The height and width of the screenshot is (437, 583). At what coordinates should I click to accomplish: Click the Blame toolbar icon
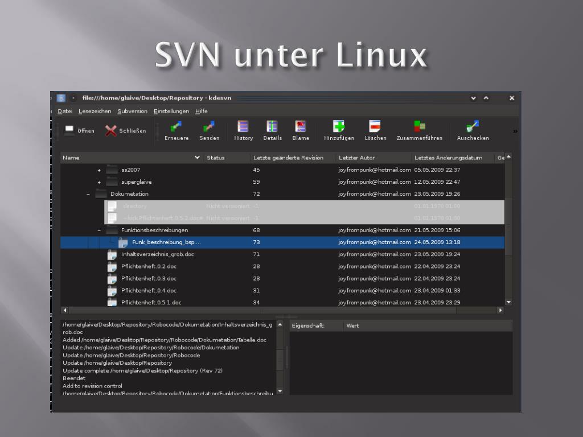[301, 126]
